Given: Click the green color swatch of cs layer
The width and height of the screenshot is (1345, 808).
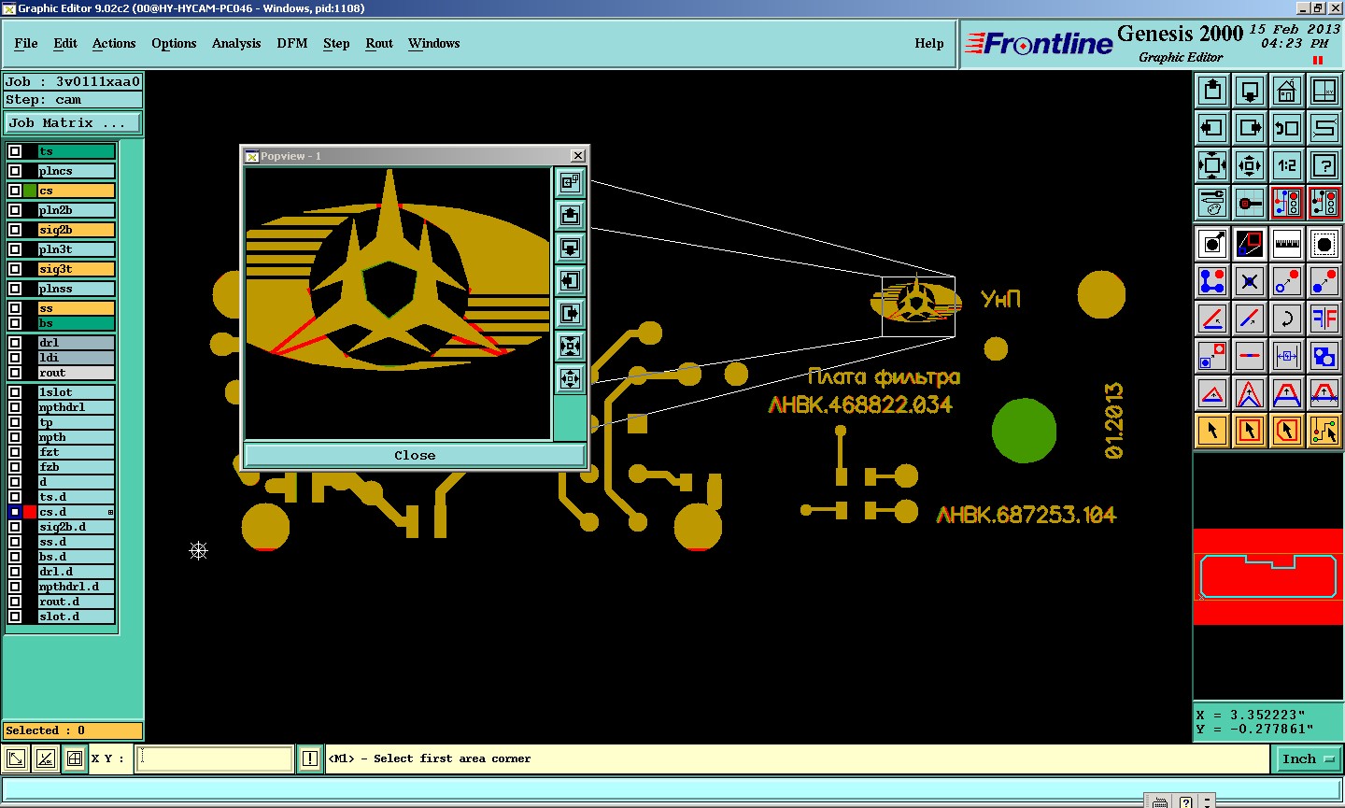Looking at the screenshot, I should coord(31,191).
